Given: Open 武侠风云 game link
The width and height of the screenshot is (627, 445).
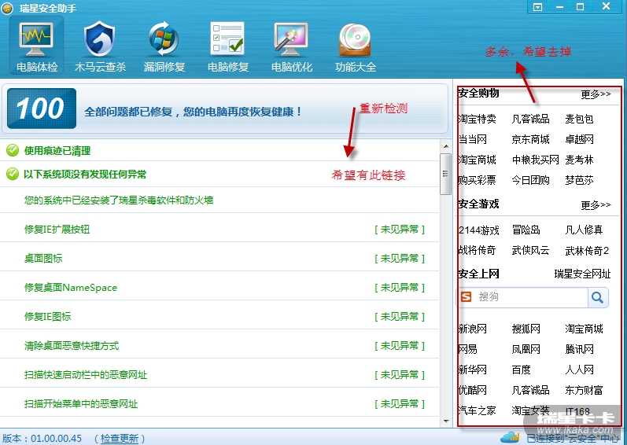Looking at the screenshot, I should point(531,251).
